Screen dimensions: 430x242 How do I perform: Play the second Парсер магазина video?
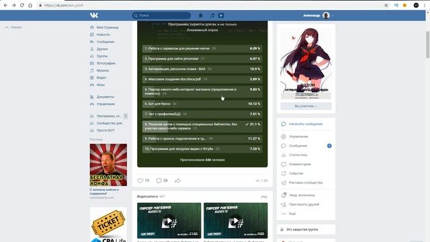pos(236,220)
